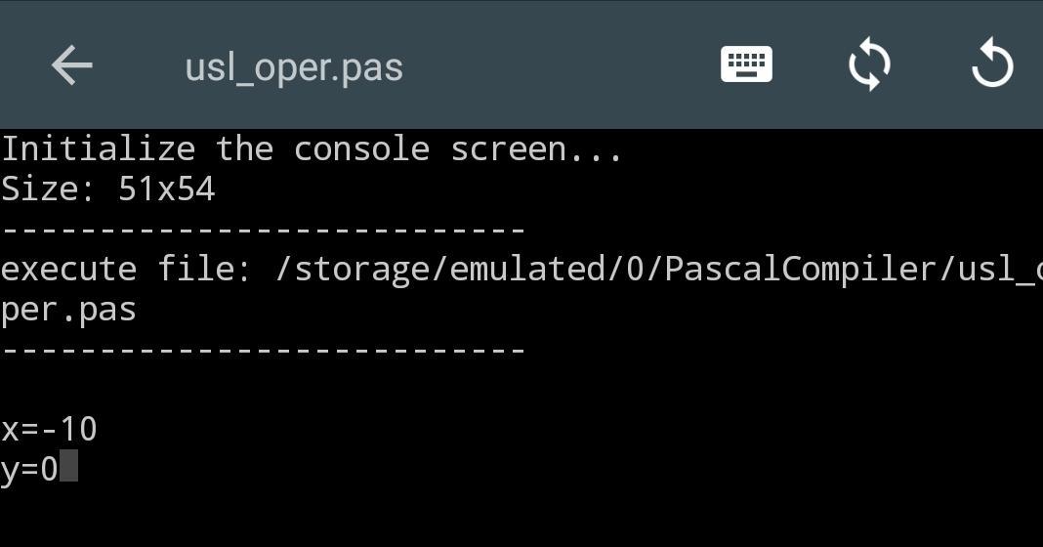Screen dimensions: 1043x547
Task: Tap empty toolbar space left of keyboard icon
Action: [559, 65]
